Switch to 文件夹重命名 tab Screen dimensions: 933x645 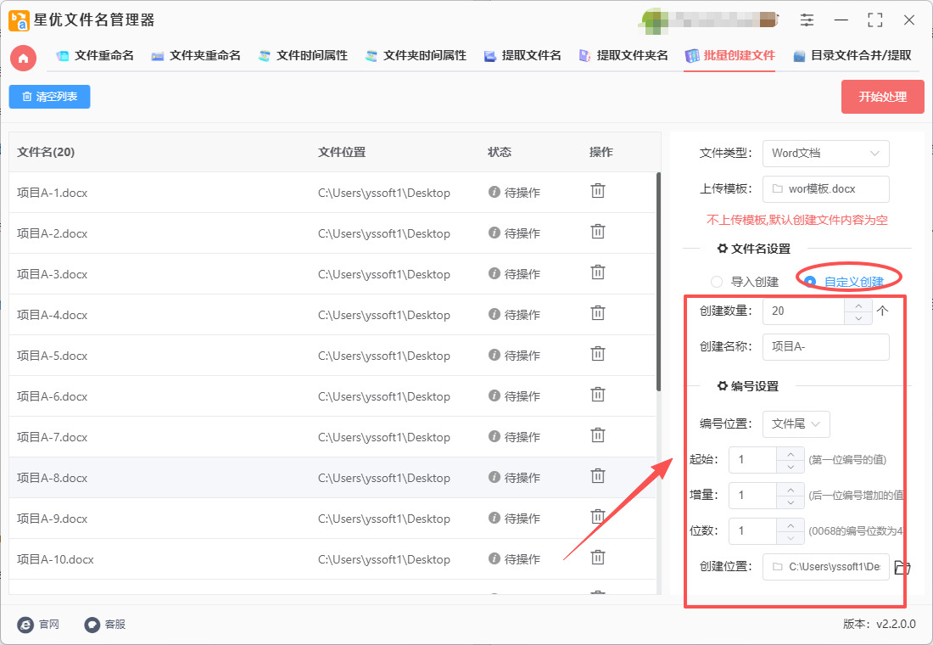[196, 56]
